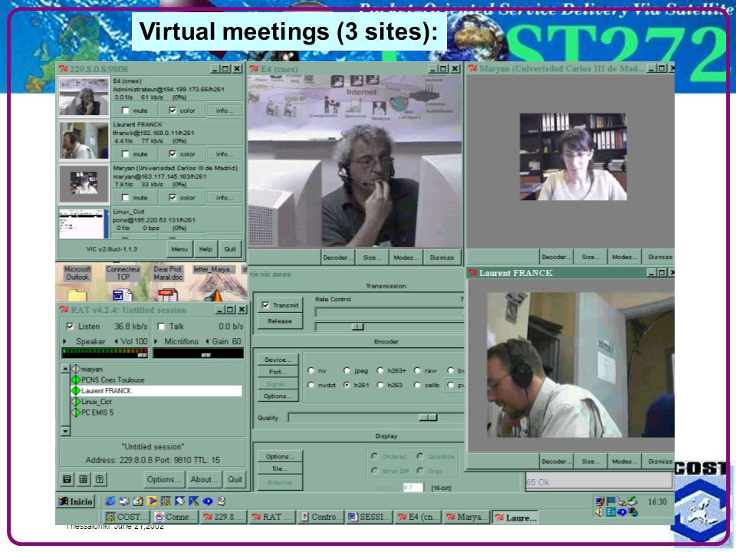The image size is (736, 552).
Task: Click the Rate Control slider handle
Action: click(x=358, y=327)
